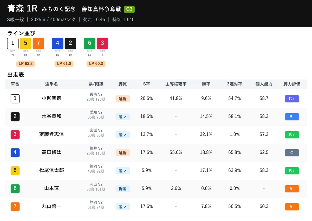Select car number 2 badge in 水谷良和 row
Viewport: 312px width, 221px height.
click(15, 116)
